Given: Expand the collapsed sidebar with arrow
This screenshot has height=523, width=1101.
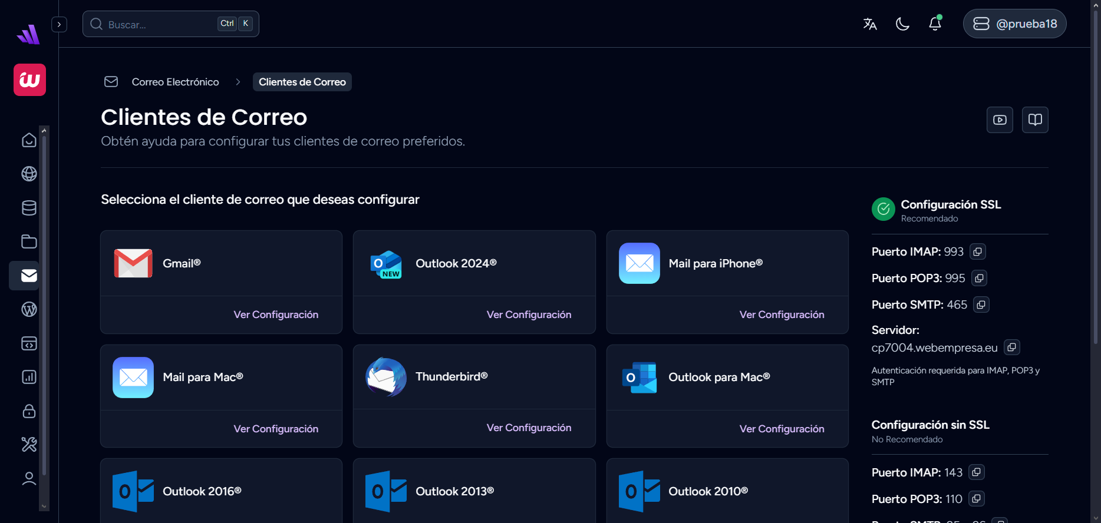Looking at the screenshot, I should 59,25.
